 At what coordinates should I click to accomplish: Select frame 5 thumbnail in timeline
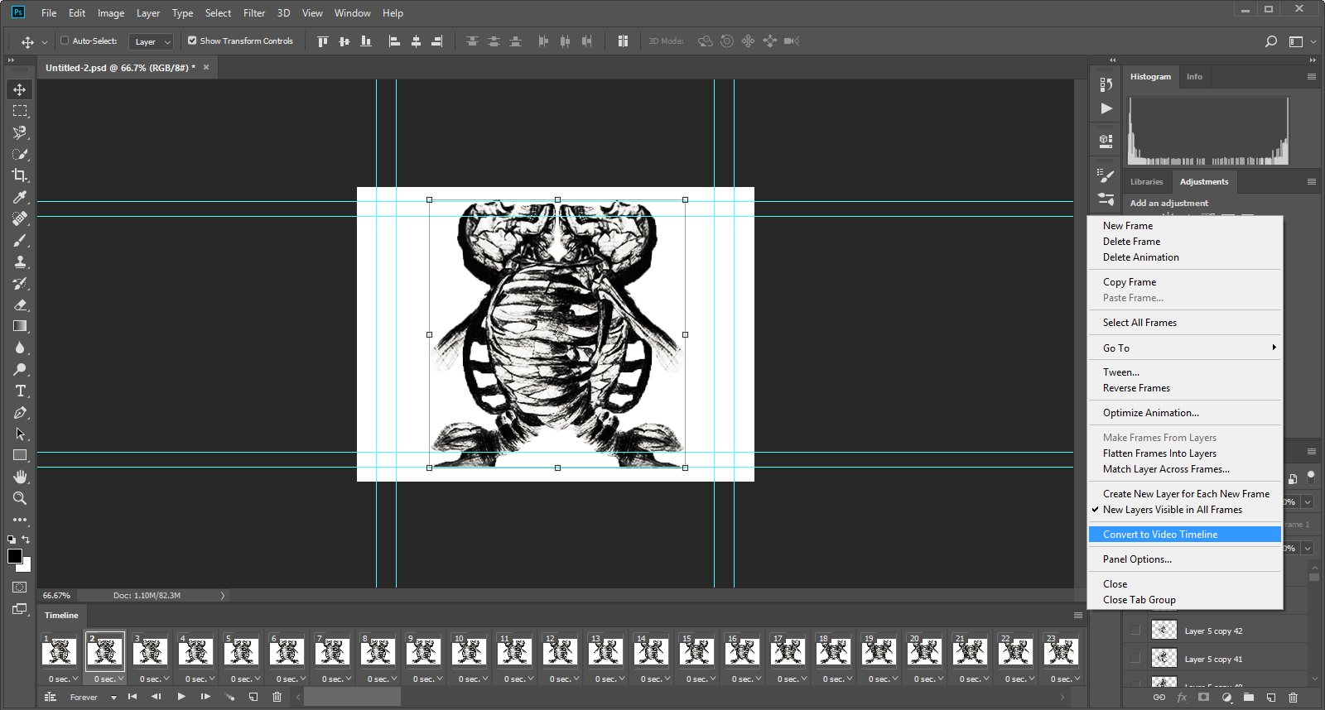point(241,651)
